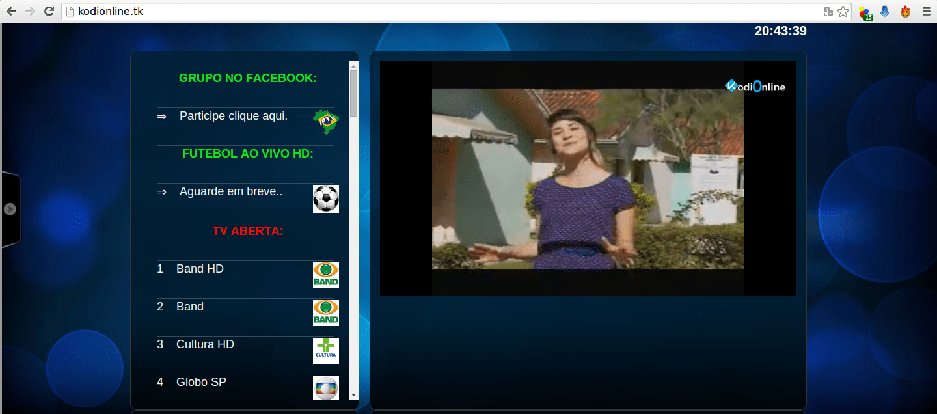The width and height of the screenshot is (937, 414).
Task: Select the Band channel in the list
Action: pos(189,307)
